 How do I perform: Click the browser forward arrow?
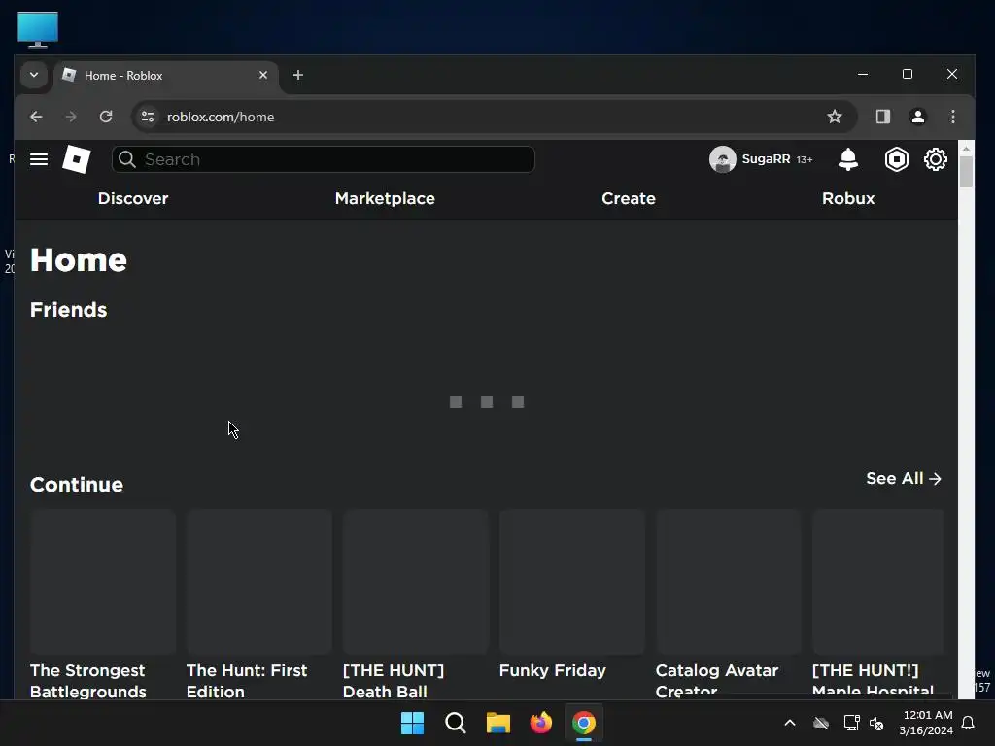(x=71, y=117)
